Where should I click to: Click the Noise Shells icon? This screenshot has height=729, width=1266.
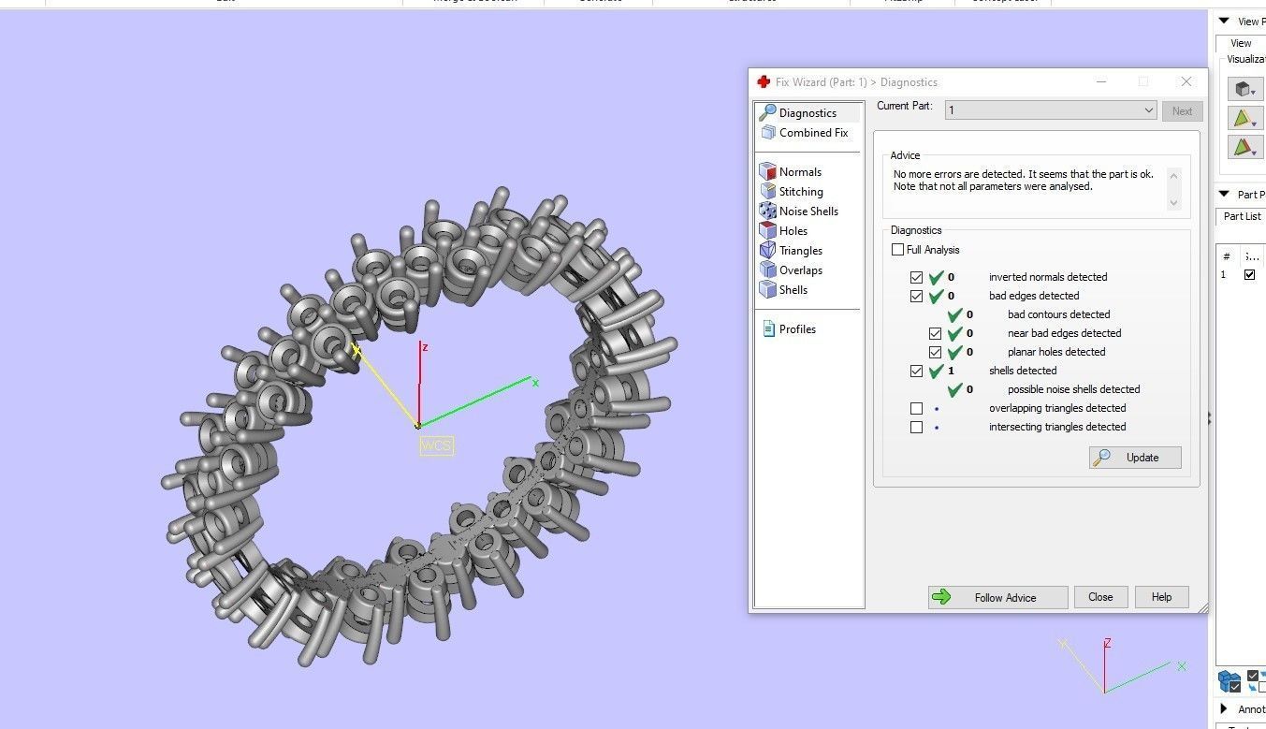pyautogui.click(x=767, y=211)
